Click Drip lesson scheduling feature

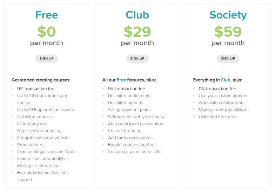[39, 131]
